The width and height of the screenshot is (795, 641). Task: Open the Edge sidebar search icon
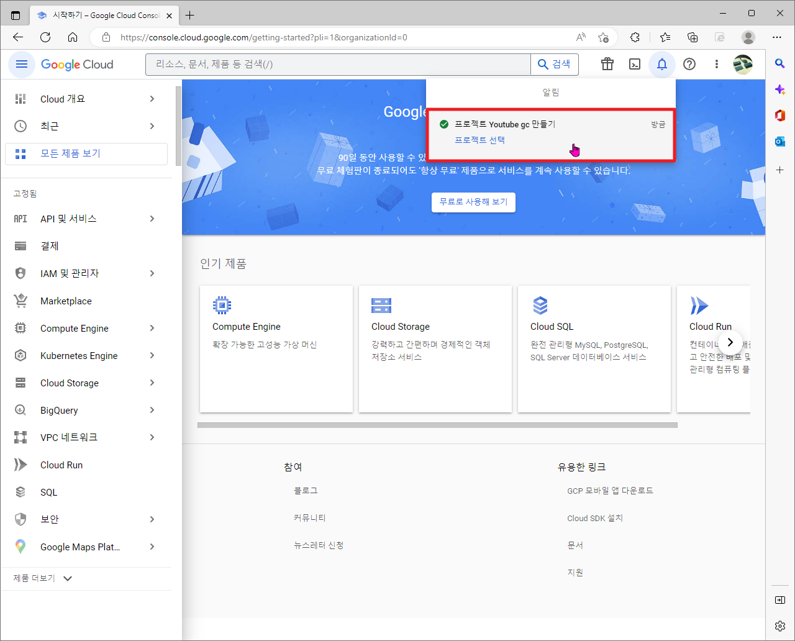click(780, 63)
